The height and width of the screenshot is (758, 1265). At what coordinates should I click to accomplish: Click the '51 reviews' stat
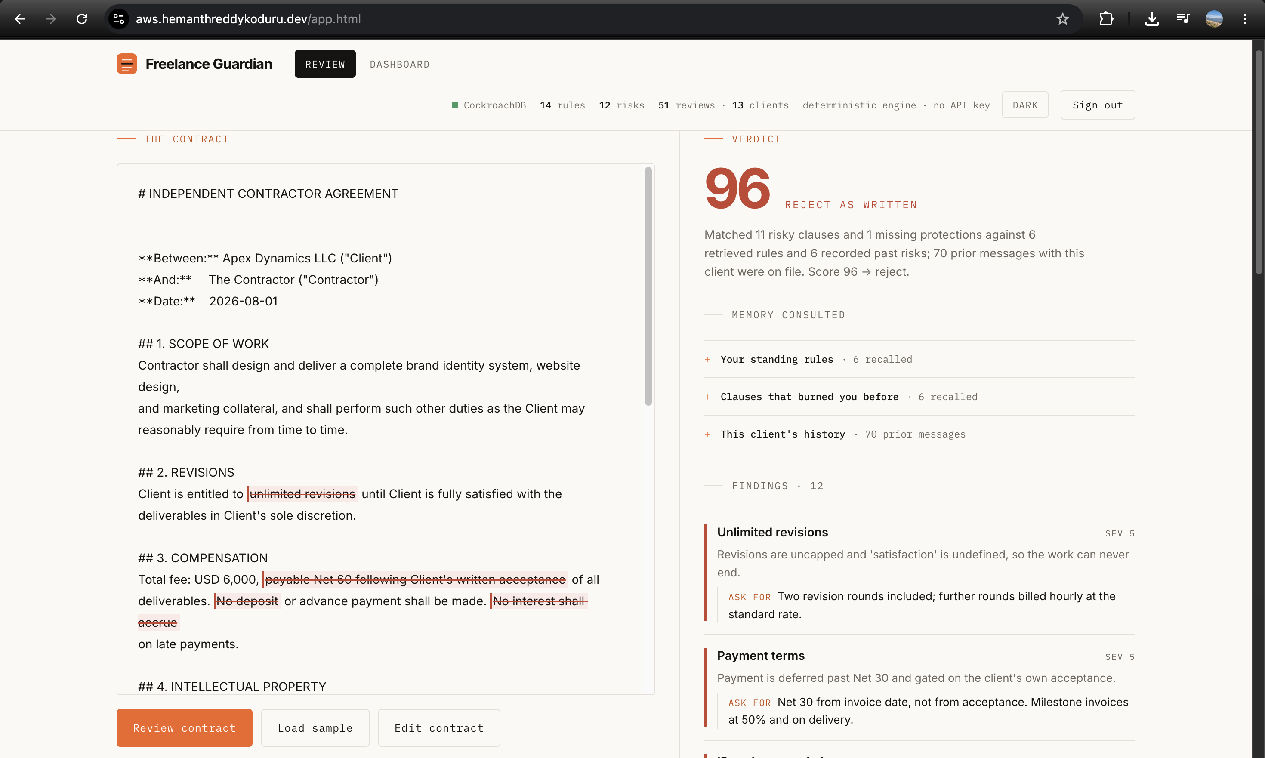tap(686, 105)
